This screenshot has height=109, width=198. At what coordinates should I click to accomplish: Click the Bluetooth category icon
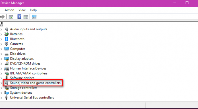pyautogui.click(x=7, y=39)
